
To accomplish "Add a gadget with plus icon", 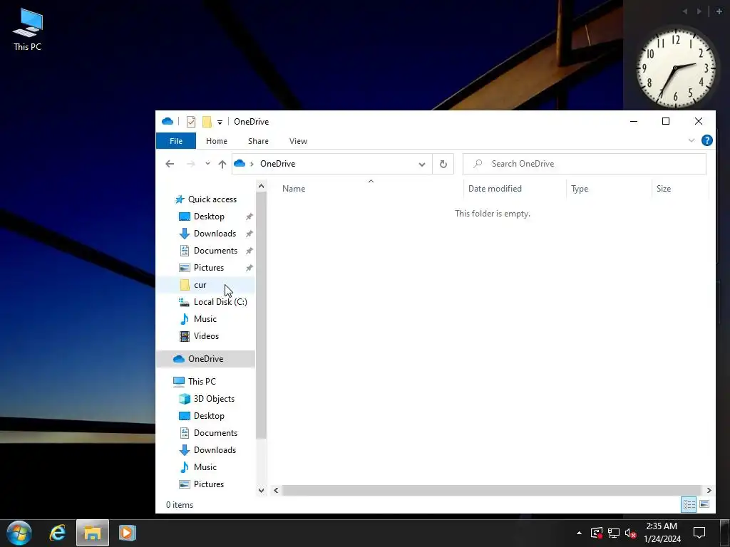I will tap(719, 11).
